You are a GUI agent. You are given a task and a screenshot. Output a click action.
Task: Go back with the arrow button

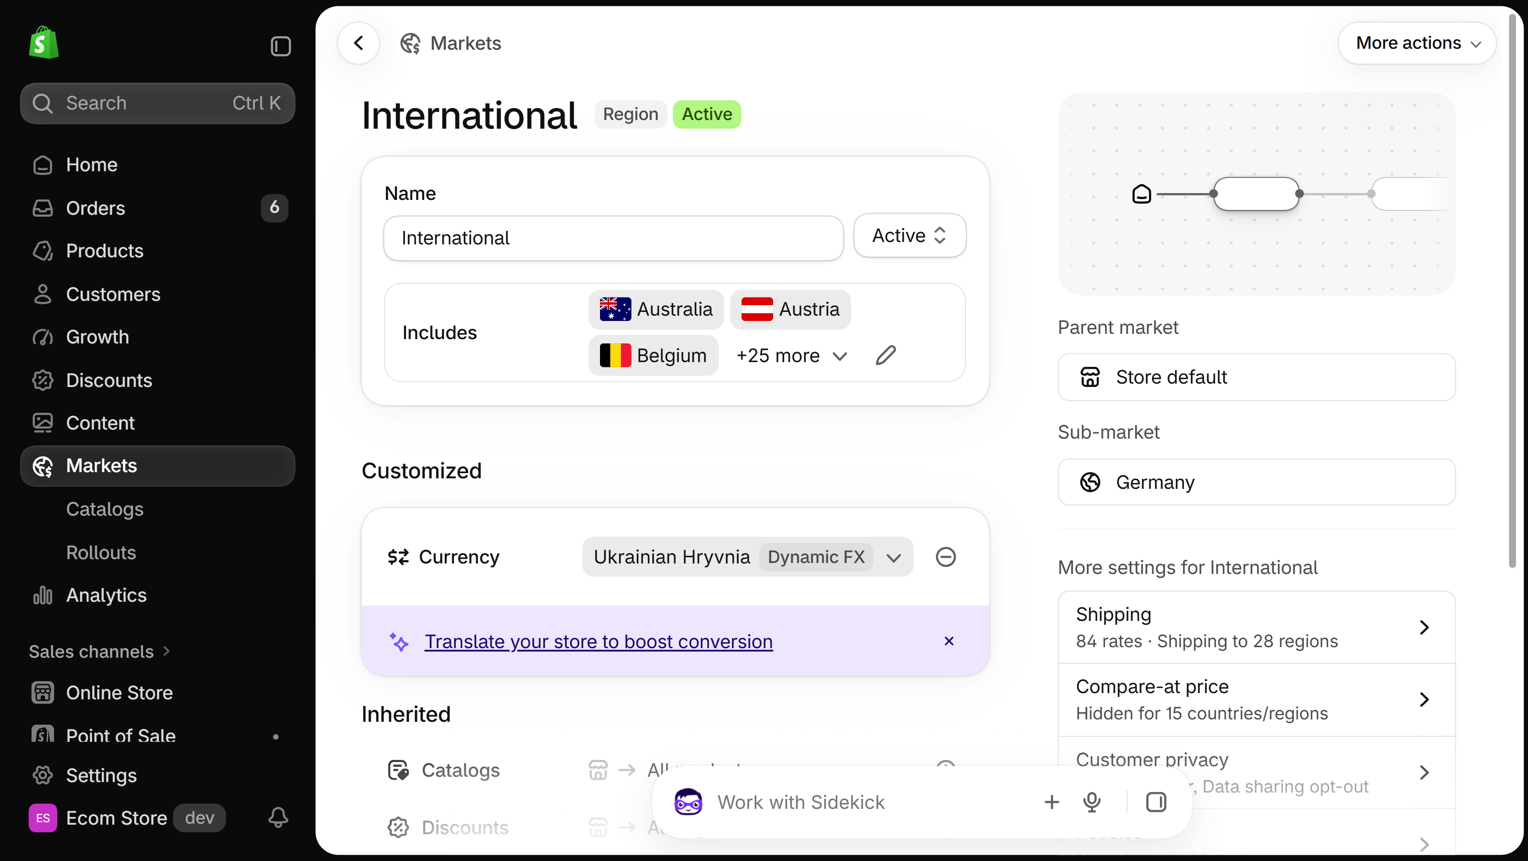pyautogui.click(x=358, y=43)
